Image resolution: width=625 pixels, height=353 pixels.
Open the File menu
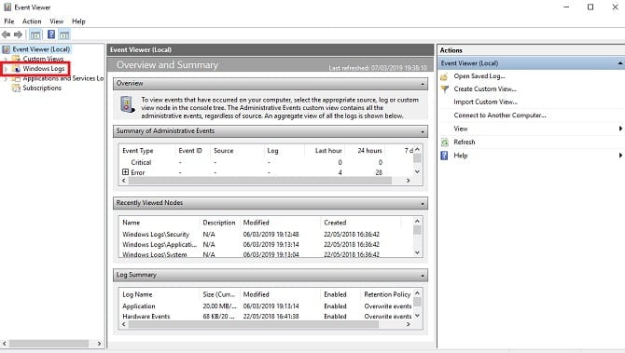tap(9, 21)
